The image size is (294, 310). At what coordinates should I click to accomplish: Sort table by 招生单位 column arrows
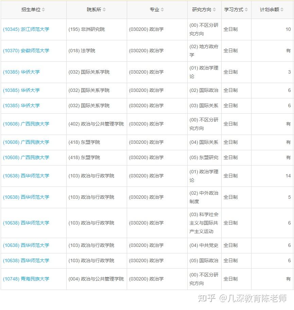(43, 9)
